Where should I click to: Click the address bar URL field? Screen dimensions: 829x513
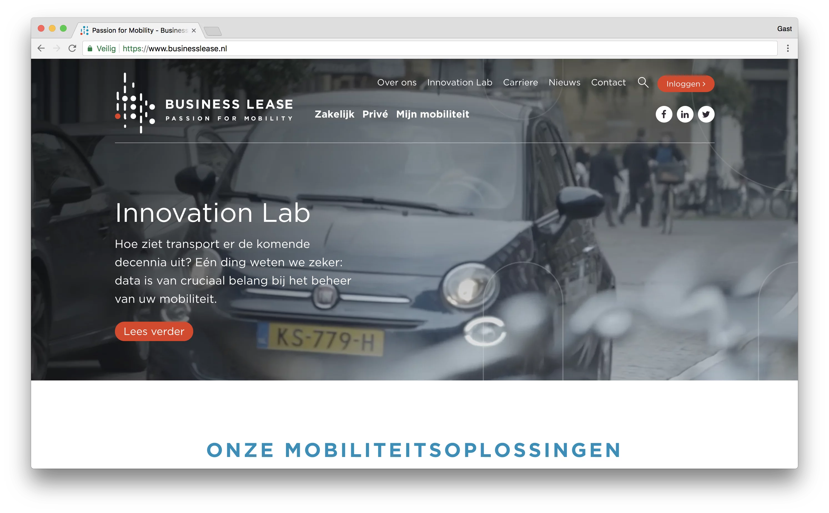pyautogui.click(x=429, y=49)
